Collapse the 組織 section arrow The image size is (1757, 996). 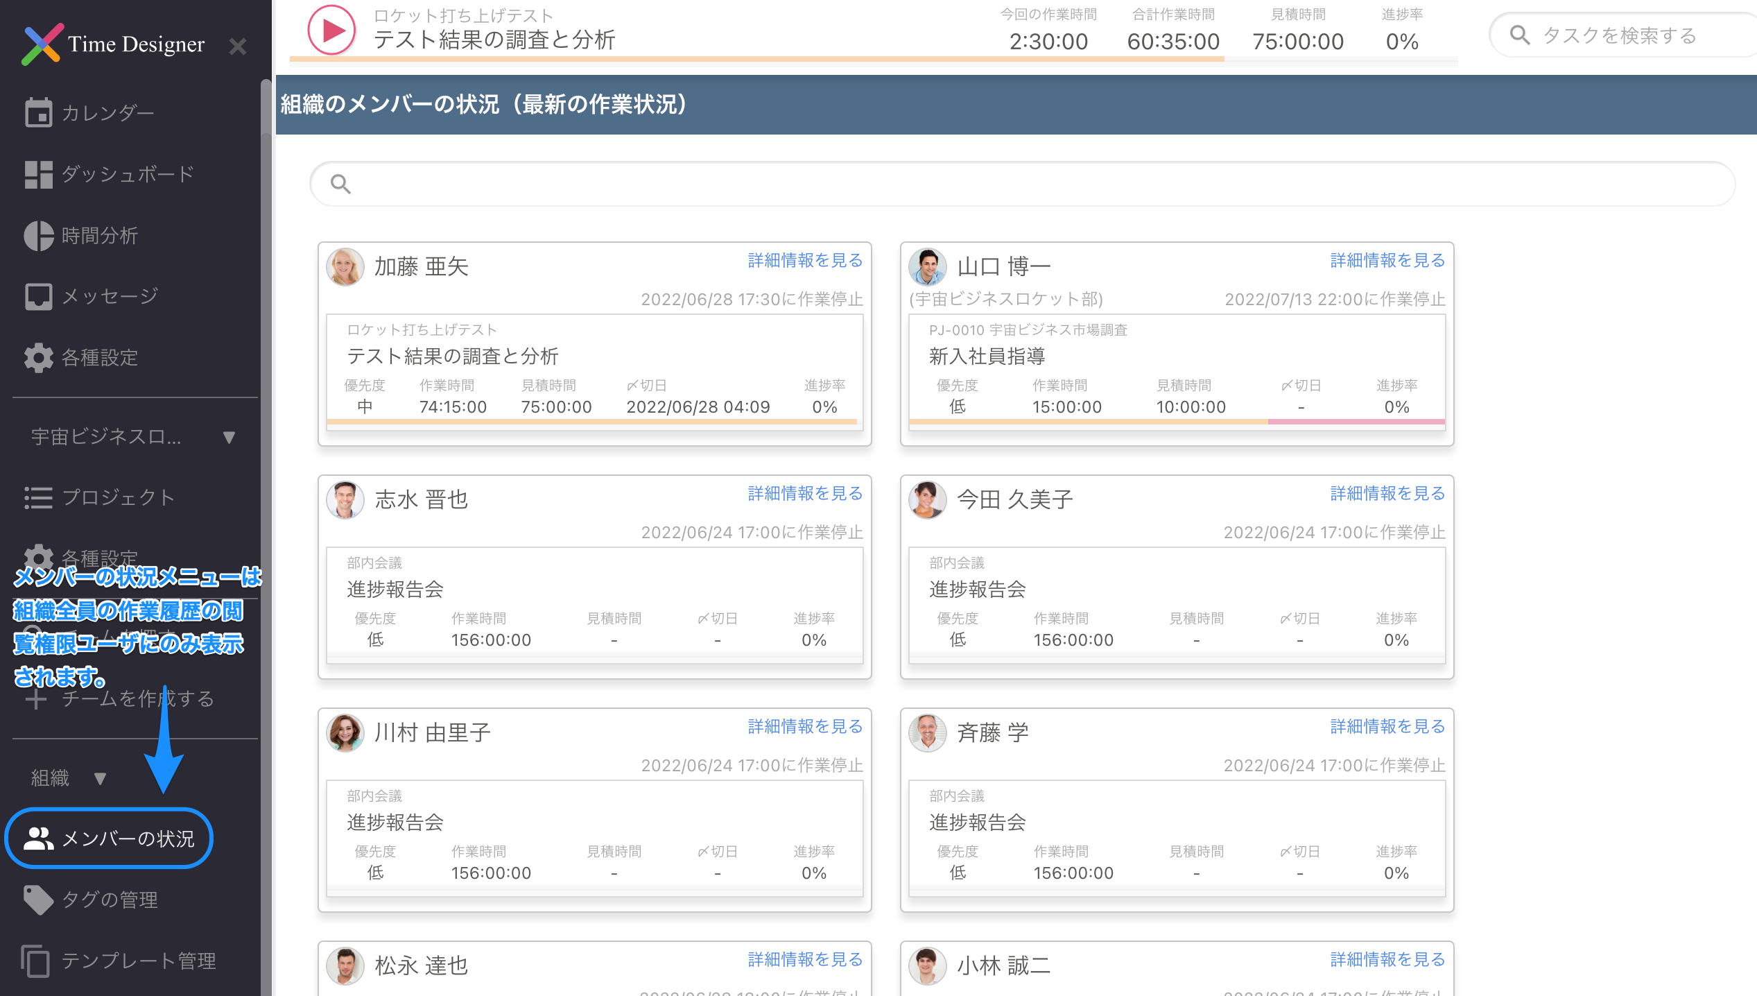tap(100, 778)
